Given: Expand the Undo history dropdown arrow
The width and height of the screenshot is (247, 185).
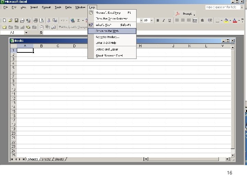Looking at the screenshot, I should click(x=67, y=21).
